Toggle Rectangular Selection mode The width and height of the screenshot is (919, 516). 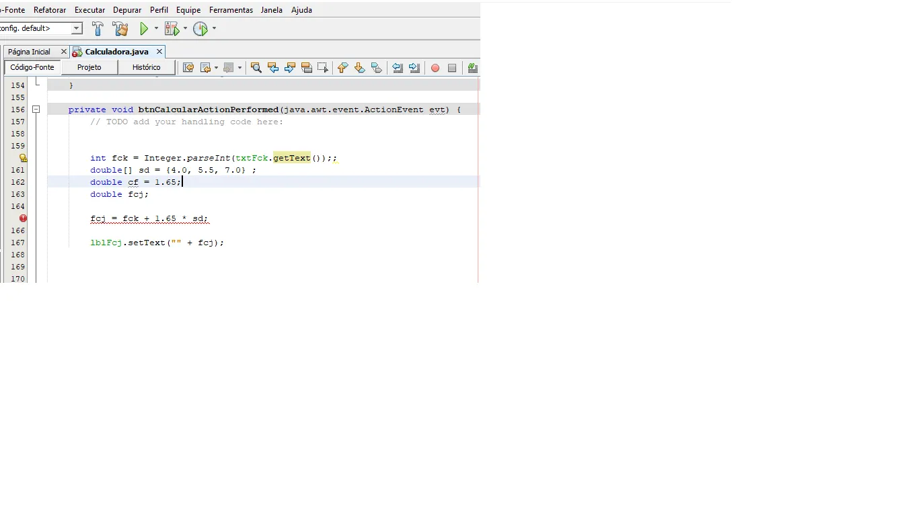pos(324,68)
